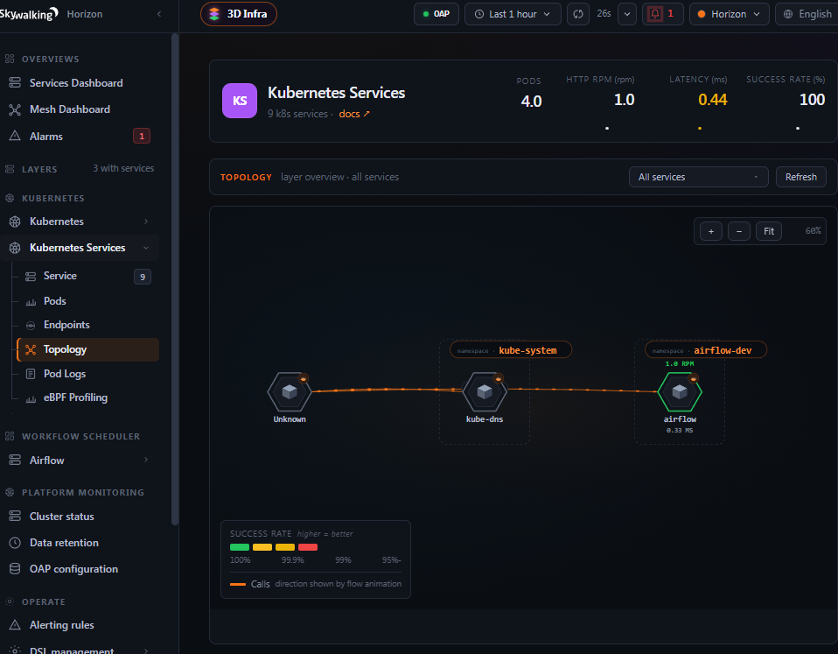Image resolution: width=838 pixels, height=654 pixels.
Task: Open Data retention
Action: tap(64, 543)
